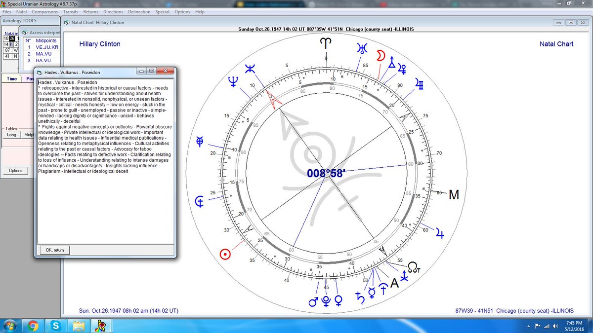
Task: Open the Directions menu
Action: tap(113, 12)
